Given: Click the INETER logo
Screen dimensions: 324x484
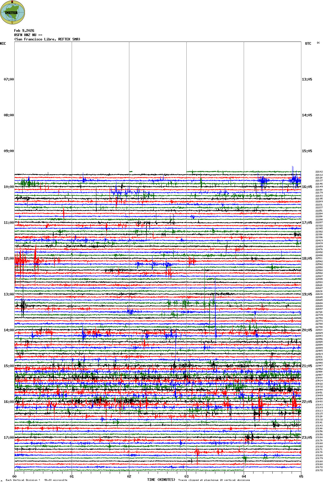Looking at the screenshot, I should (13, 12).
